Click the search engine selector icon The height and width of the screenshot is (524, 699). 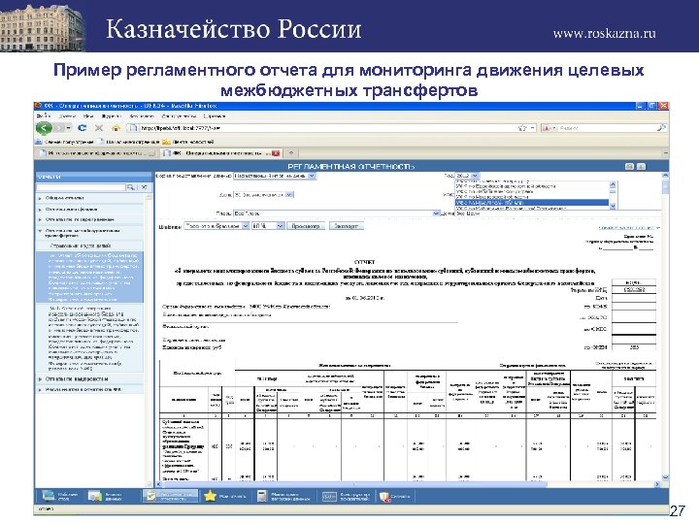click(x=549, y=128)
